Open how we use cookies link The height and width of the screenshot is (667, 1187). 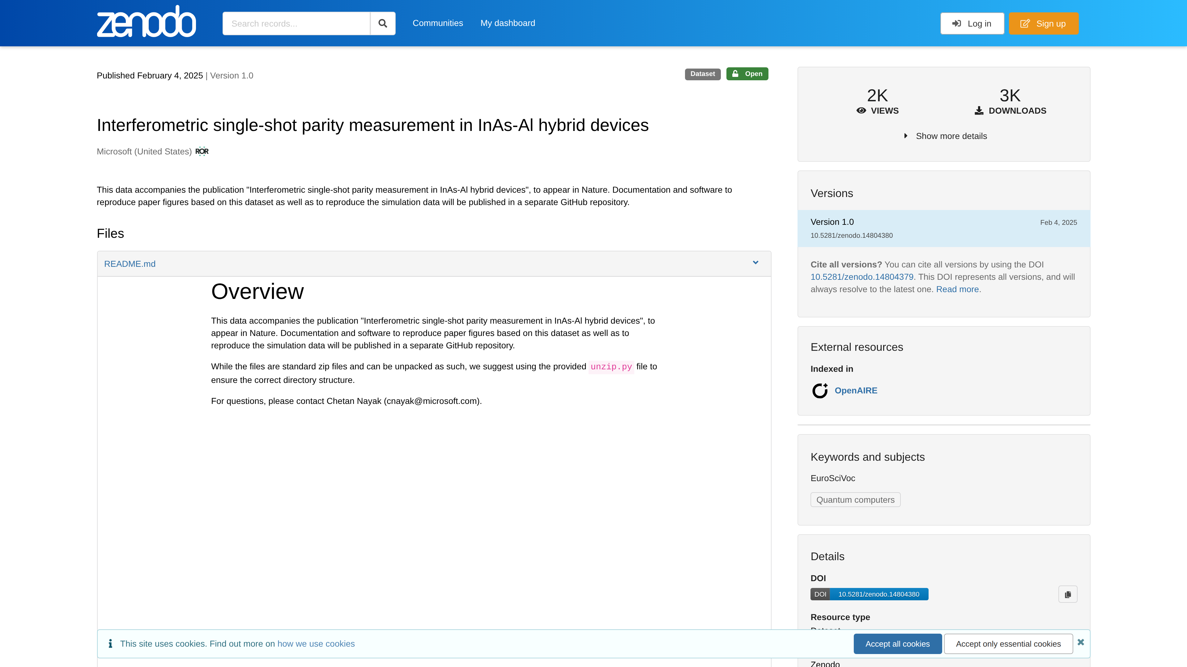(316, 644)
